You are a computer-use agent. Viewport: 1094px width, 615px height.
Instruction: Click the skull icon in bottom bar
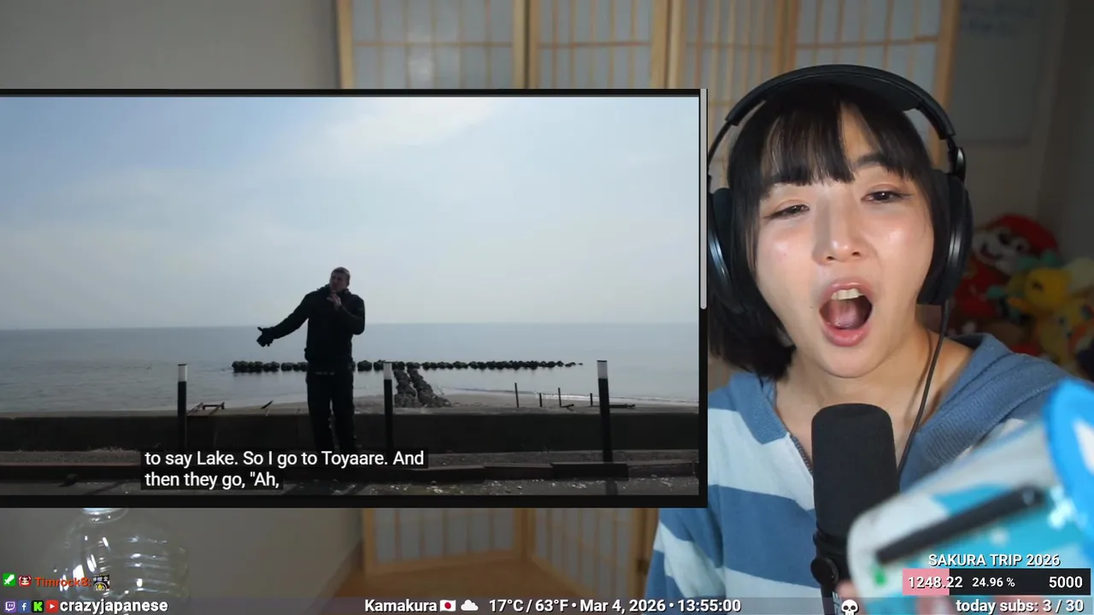point(849,606)
